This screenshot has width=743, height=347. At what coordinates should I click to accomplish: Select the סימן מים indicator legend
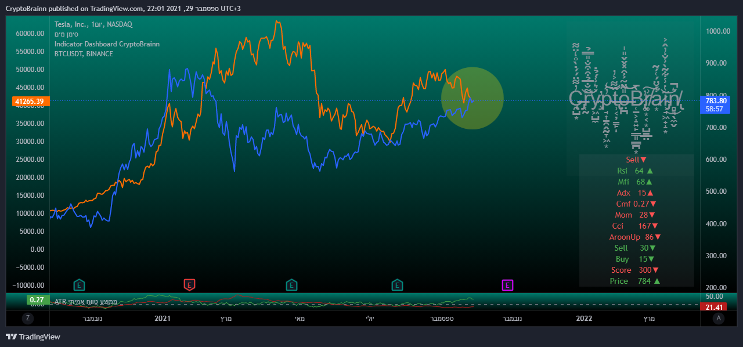point(66,34)
